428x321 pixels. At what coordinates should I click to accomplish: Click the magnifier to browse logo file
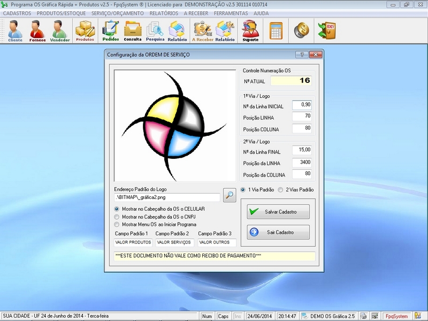229,195
